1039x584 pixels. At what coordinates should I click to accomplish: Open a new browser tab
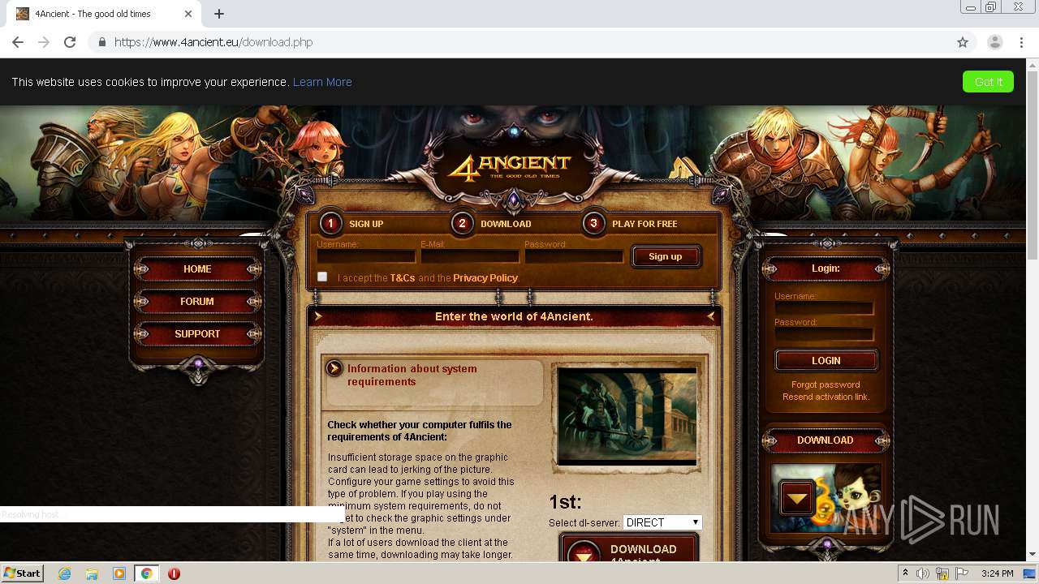coord(219,14)
